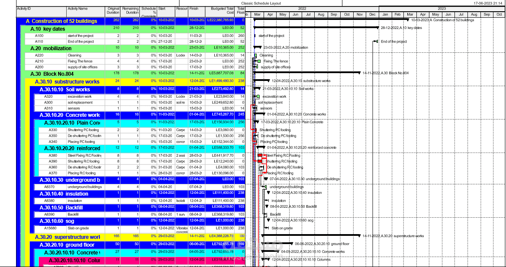This screenshot has width=506, height=267.
Task: Select WBS band A.10 key dates
Action: coord(133,29)
